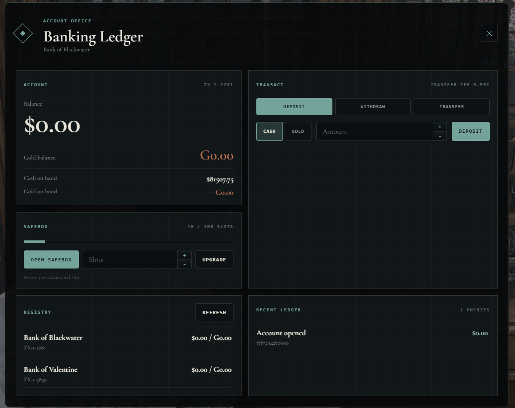The image size is (515, 408).
Task: Click the Upgrade safebox button
Action: (x=214, y=259)
